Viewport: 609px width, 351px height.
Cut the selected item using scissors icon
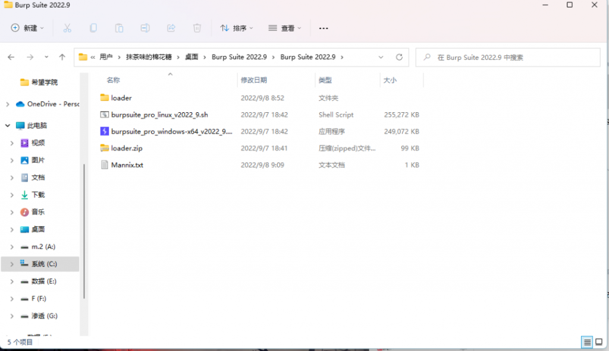(x=67, y=28)
